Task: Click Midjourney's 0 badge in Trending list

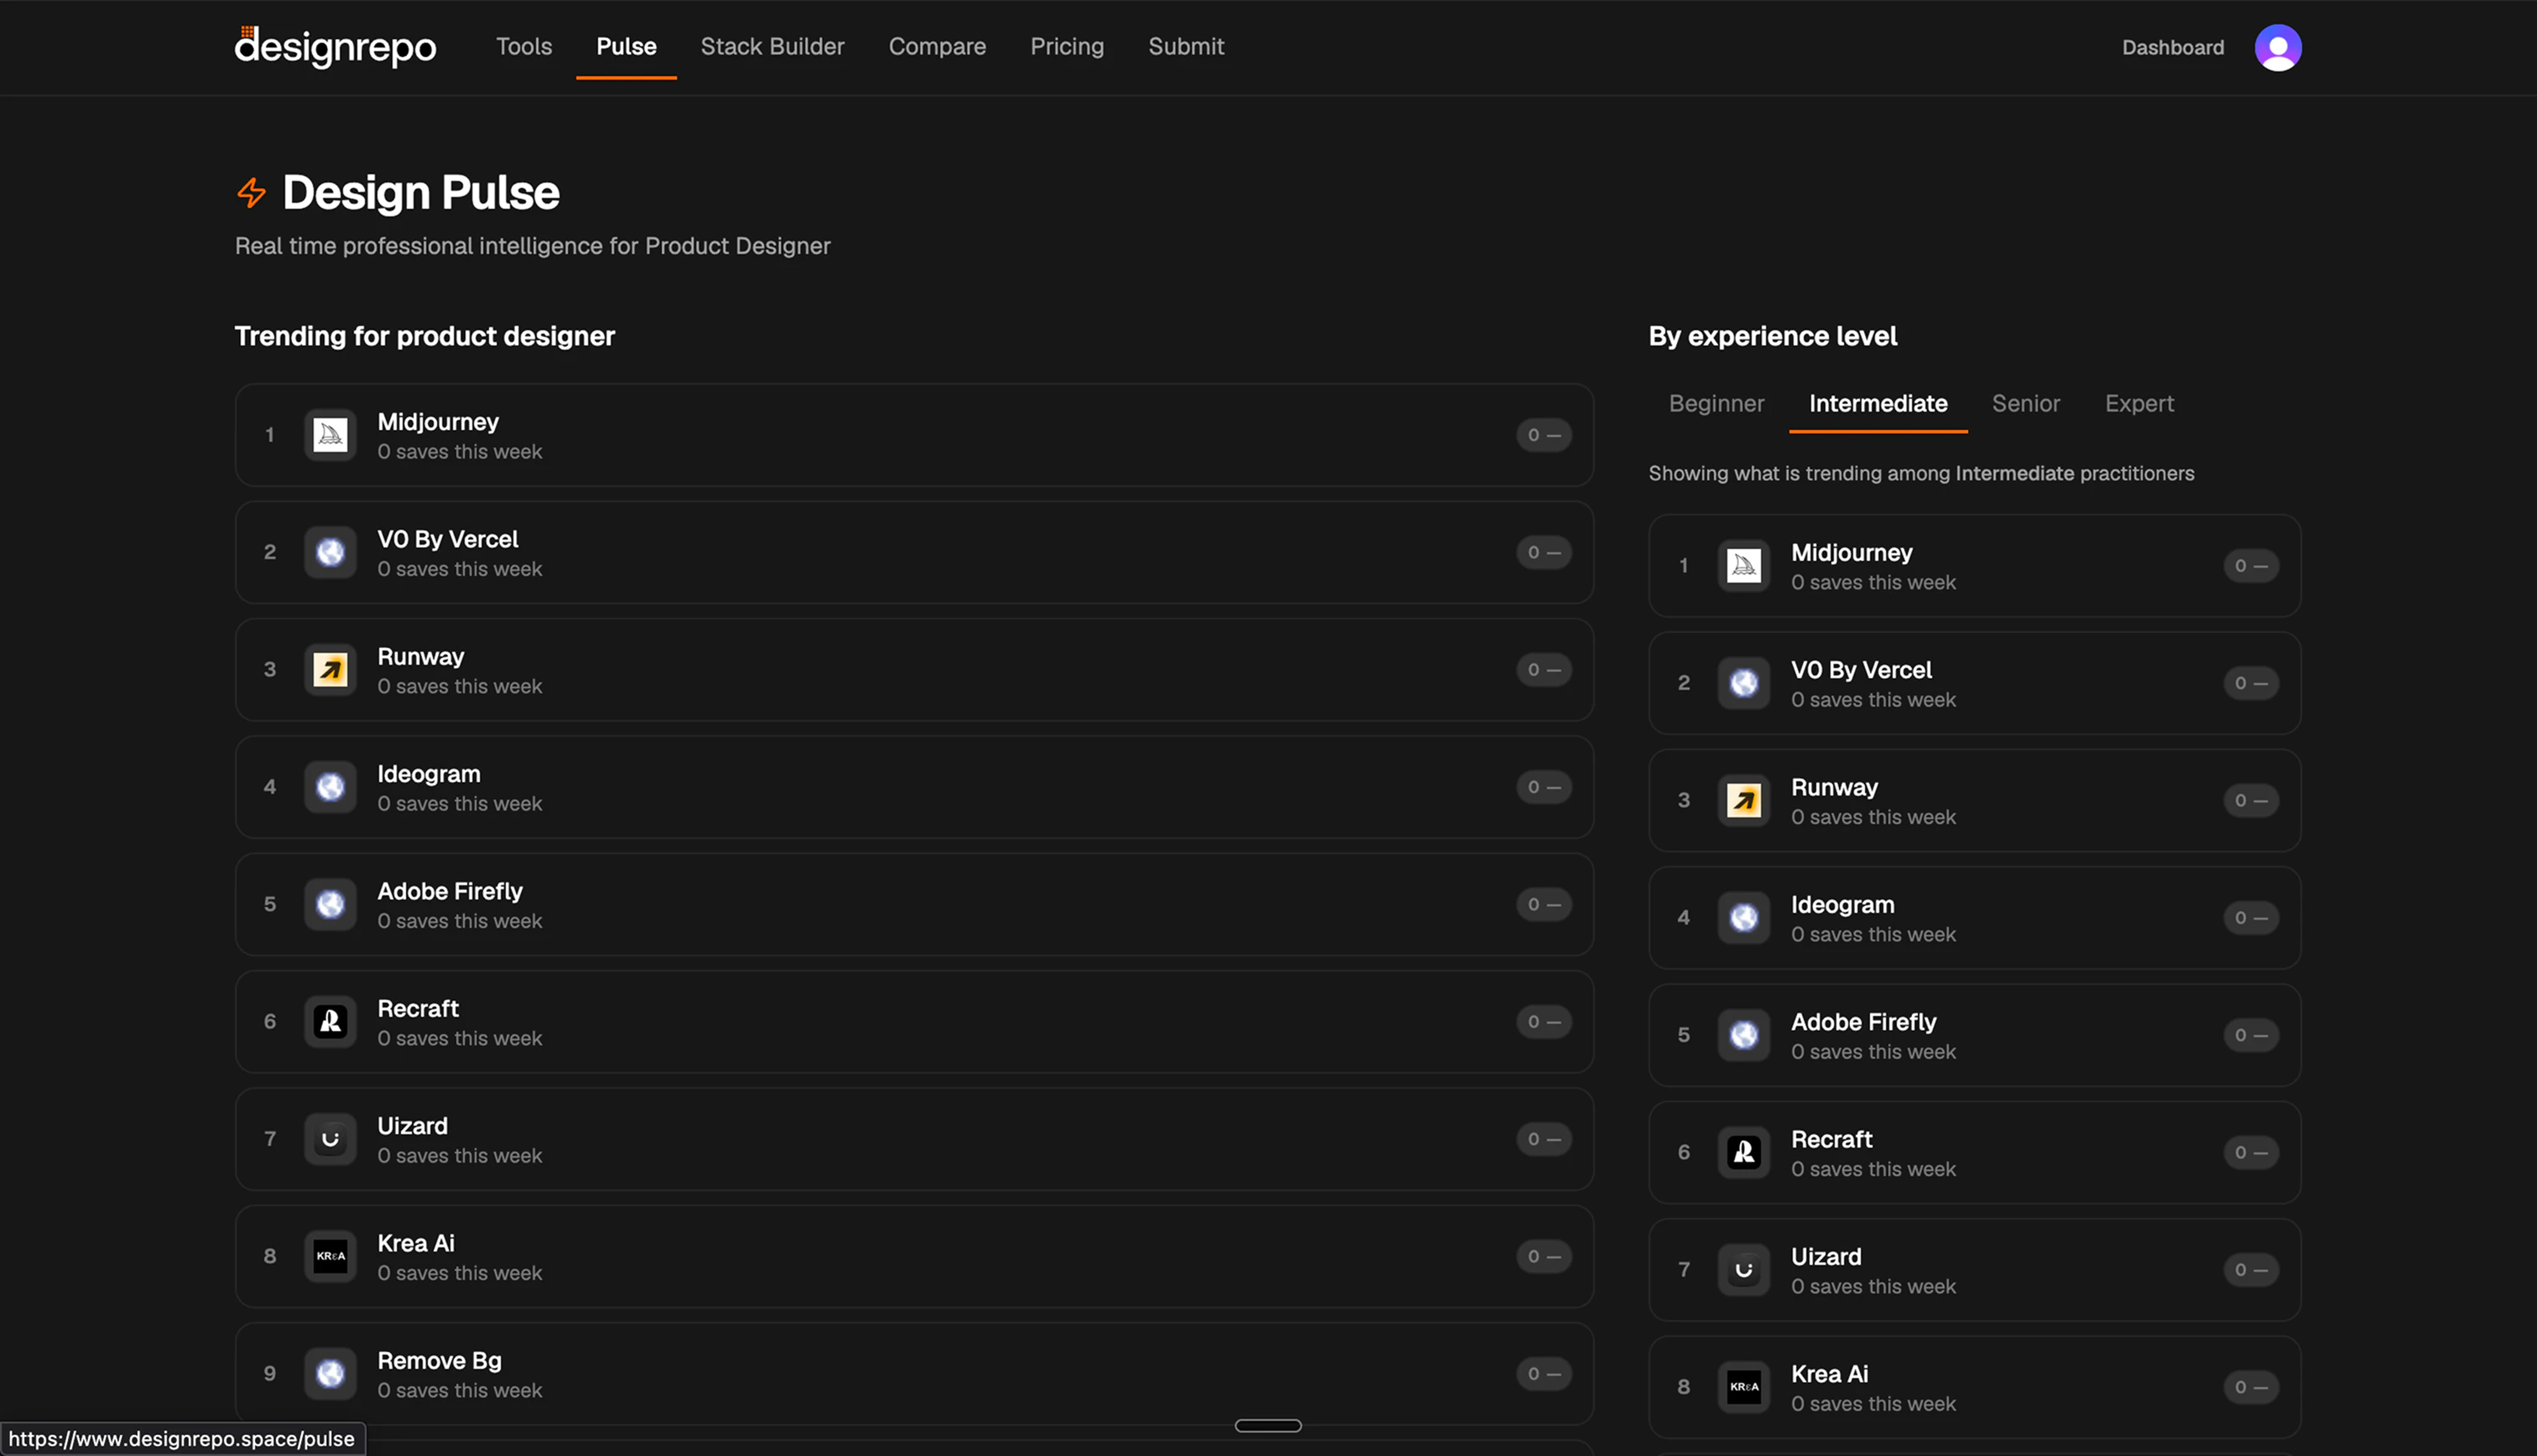Action: point(1543,435)
